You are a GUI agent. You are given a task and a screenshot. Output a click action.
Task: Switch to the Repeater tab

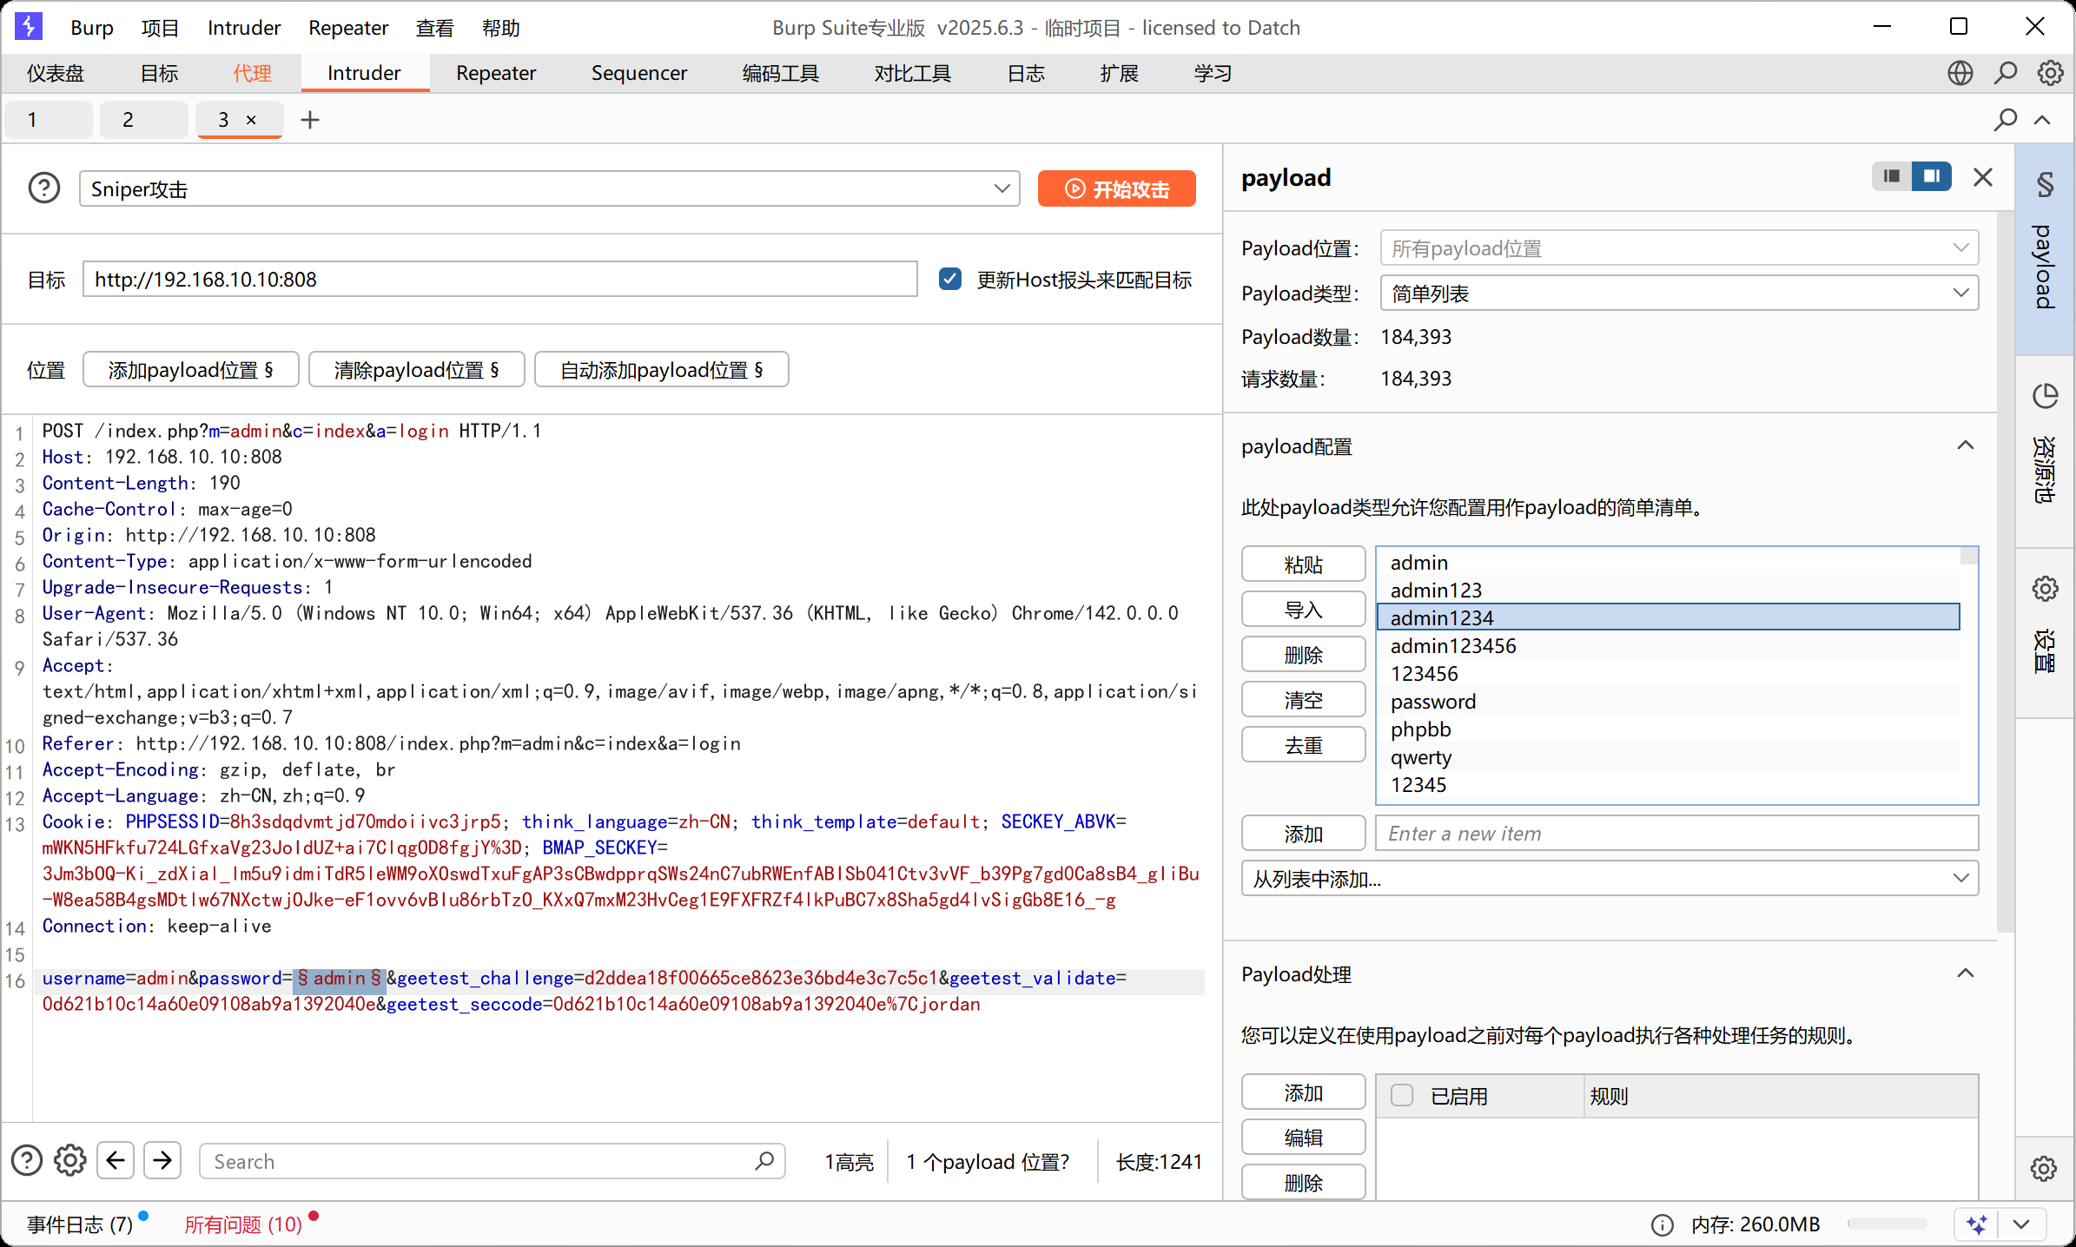coord(495,73)
